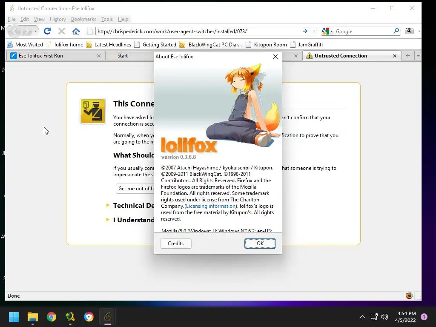
Task: Open the network status tray icon
Action: tap(374, 317)
